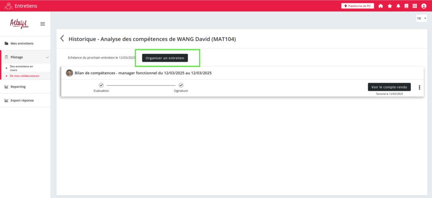Toggle the hamburger sidebar menu
This screenshot has width=432, height=198.
(x=43, y=24)
